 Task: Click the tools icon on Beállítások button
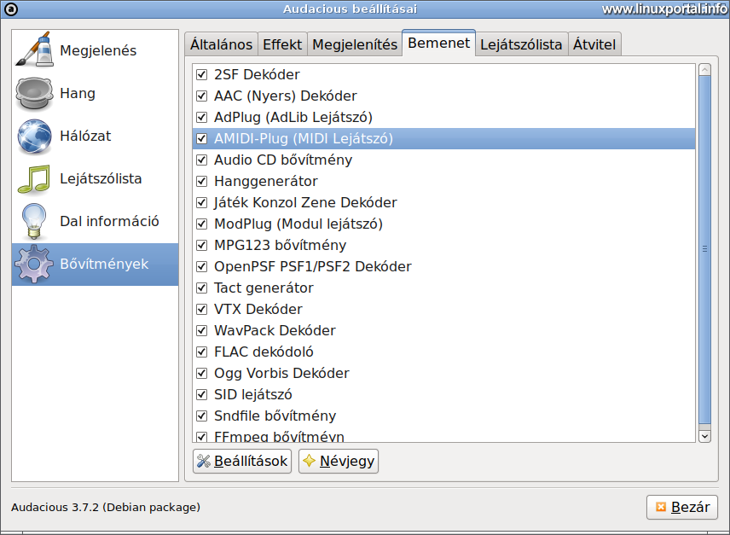coord(204,461)
